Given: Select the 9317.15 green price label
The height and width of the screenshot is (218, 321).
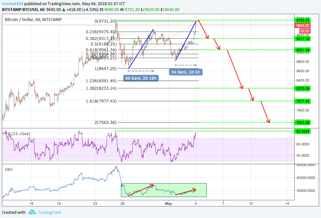Looking at the screenshot, I should coord(303,39).
